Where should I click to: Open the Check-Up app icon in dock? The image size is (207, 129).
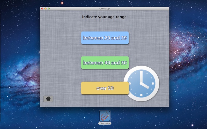pos(105,116)
